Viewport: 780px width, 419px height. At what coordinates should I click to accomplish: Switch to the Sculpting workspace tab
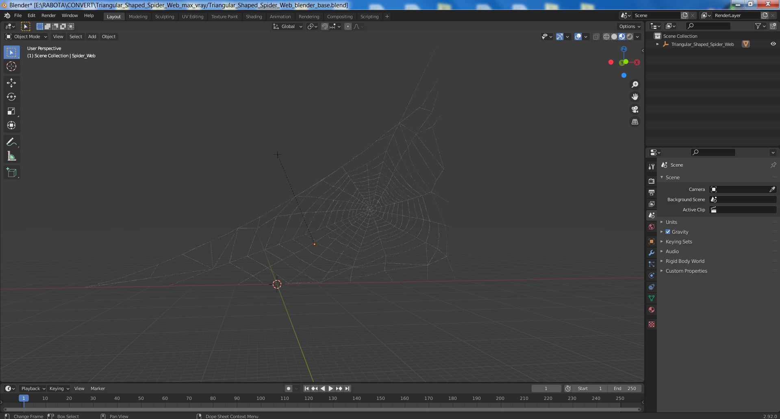164,17
